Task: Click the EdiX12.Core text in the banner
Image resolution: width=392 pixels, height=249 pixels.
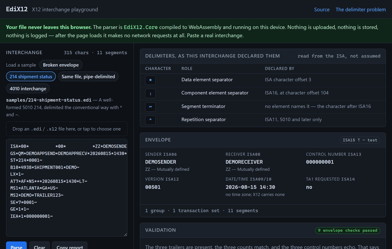Action: (x=141, y=27)
